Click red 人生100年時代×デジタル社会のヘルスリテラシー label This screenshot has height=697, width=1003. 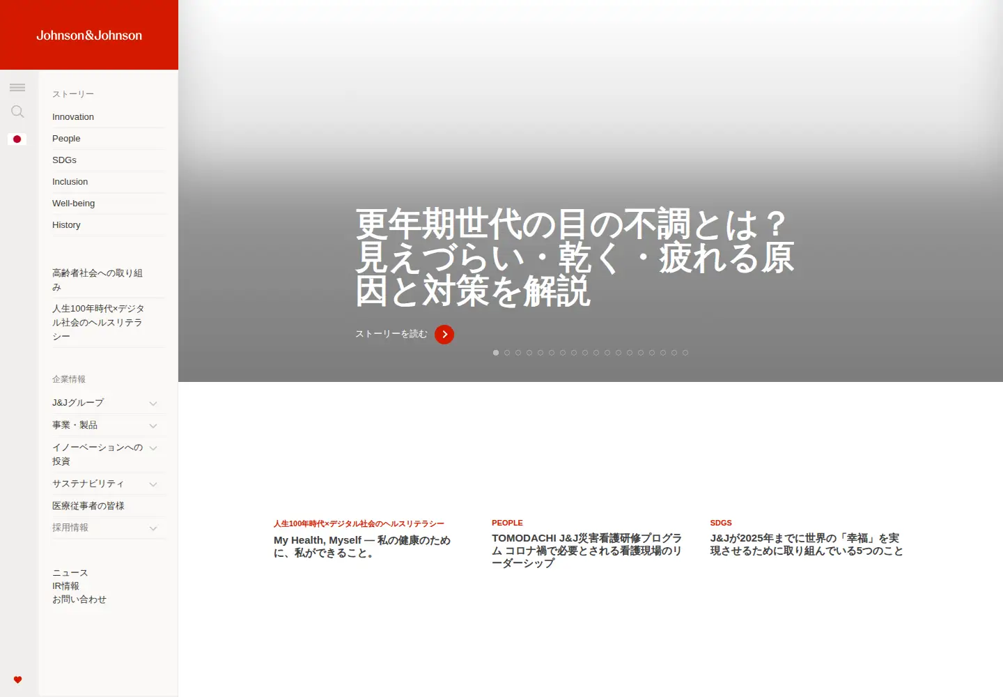coord(359,523)
